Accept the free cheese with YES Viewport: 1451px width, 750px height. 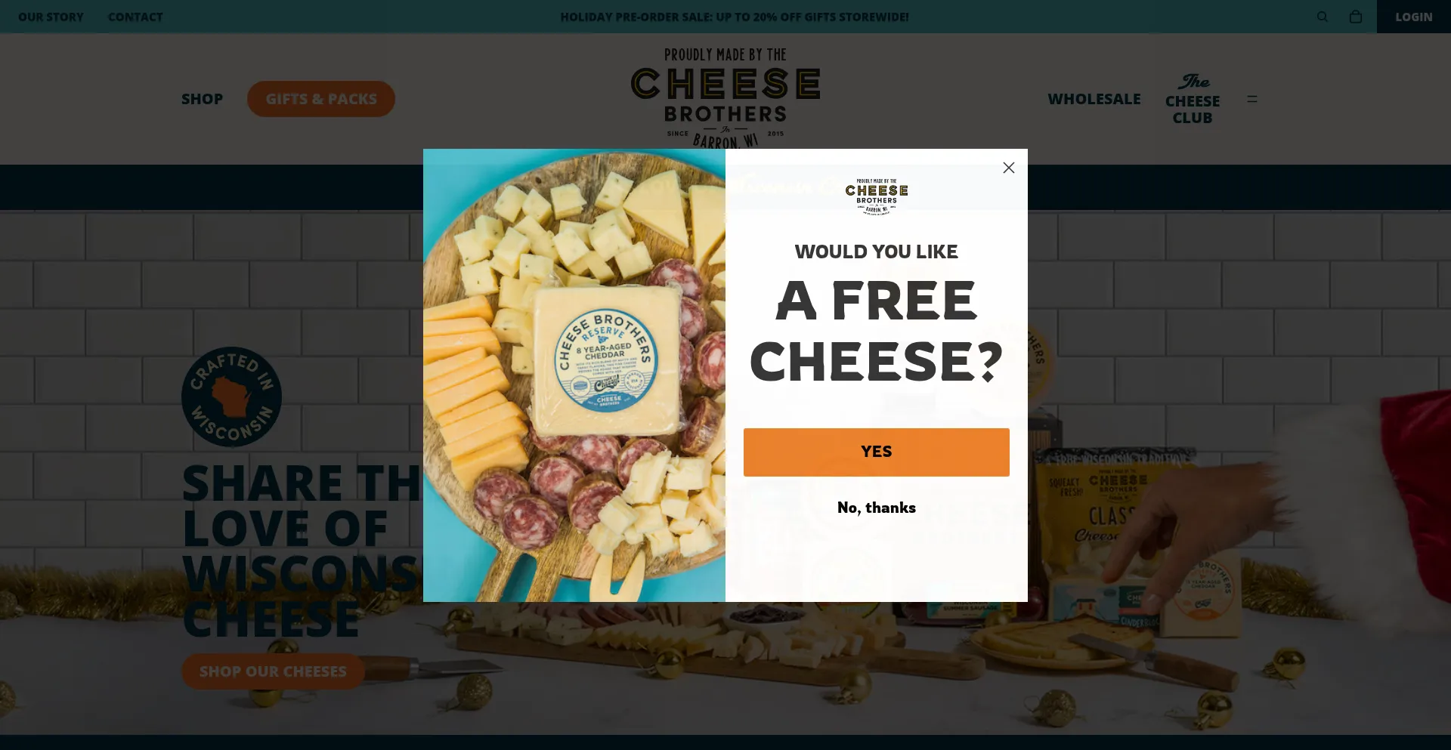tap(876, 452)
